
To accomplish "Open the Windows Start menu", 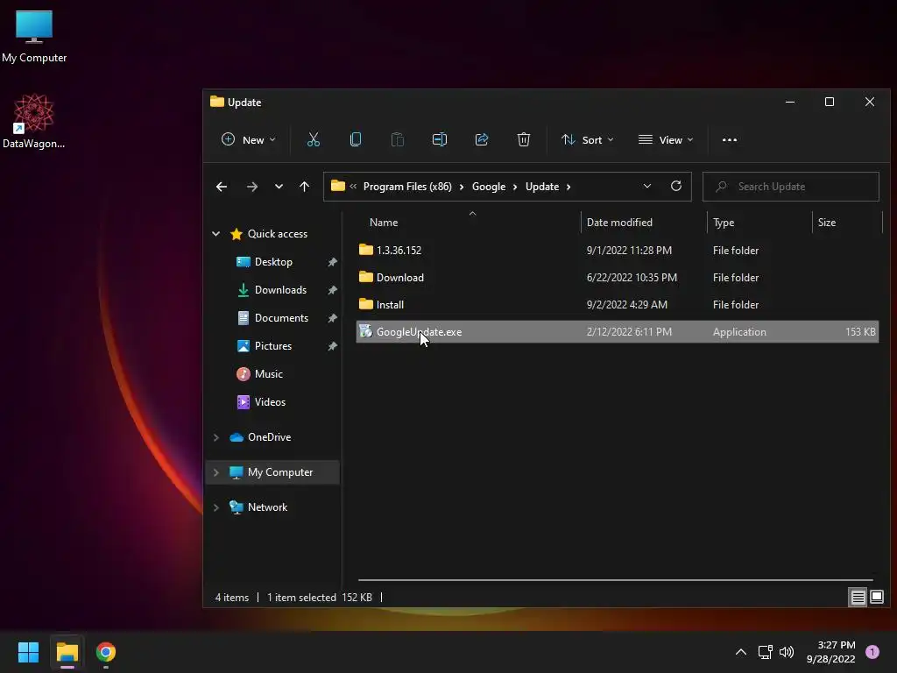I will click(28, 652).
